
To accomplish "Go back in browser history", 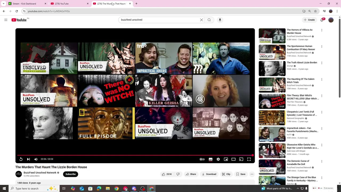I will [4, 11].
